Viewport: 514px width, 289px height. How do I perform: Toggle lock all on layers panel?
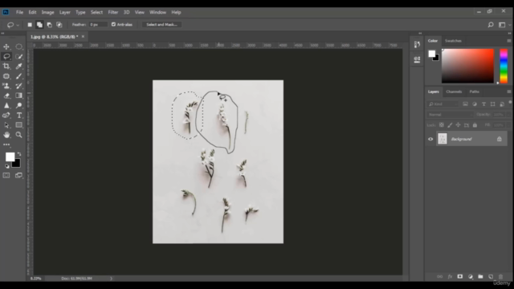[475, 125]
